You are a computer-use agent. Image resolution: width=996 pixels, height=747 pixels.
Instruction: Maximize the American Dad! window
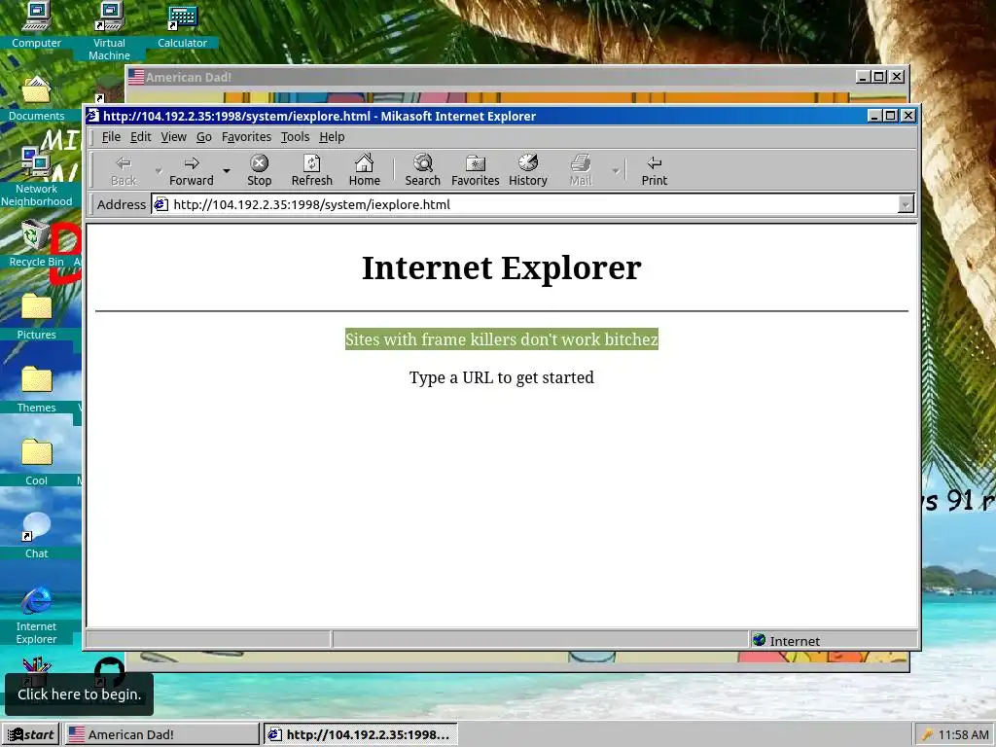879,77
